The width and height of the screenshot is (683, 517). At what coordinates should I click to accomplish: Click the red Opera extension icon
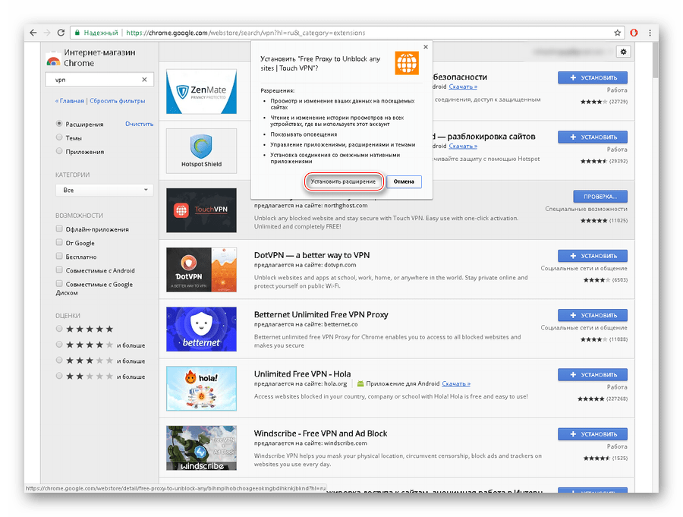point(634,33)
